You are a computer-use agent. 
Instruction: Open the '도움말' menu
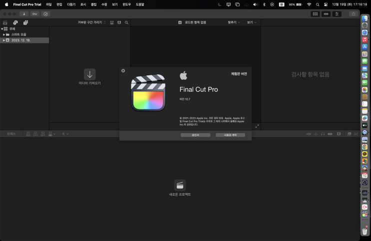click(140, 4)
